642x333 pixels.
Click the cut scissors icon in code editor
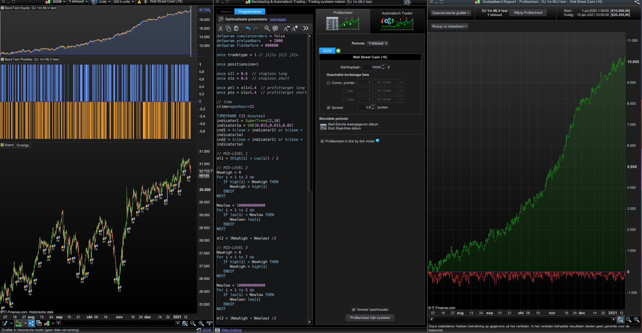(220, 29)
